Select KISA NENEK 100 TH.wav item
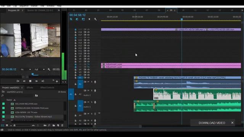The width and height of the screenshot is (244, 137). [26, 112]
